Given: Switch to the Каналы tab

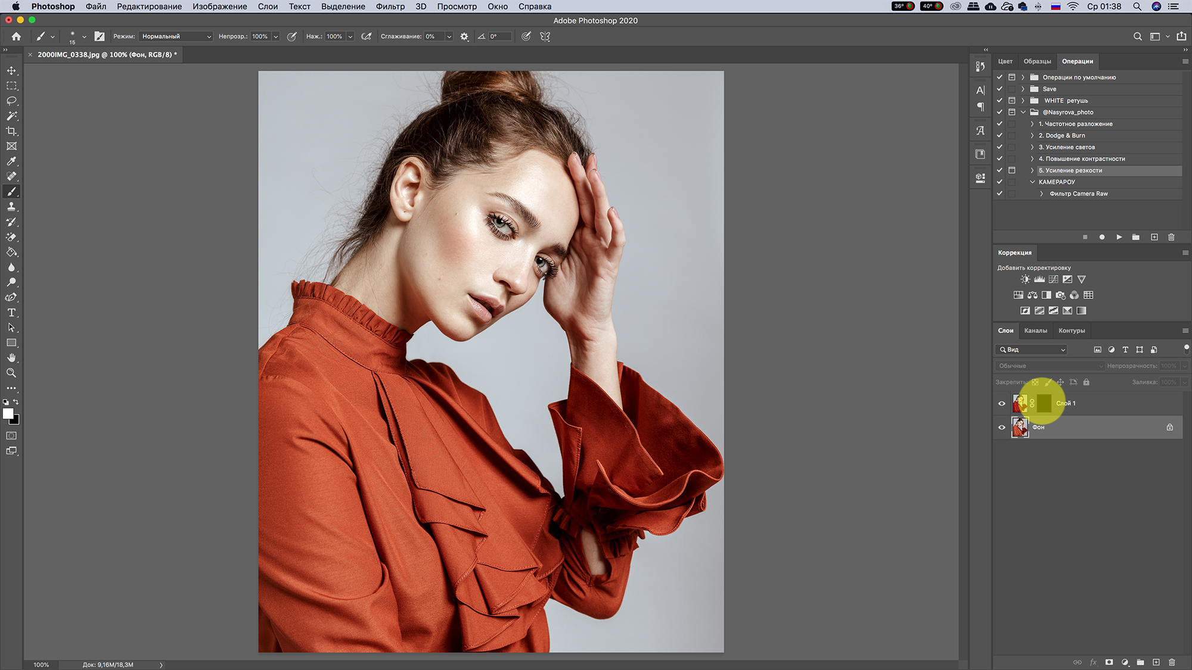Looking at the screenshot, I should [x=1035, y=331].
